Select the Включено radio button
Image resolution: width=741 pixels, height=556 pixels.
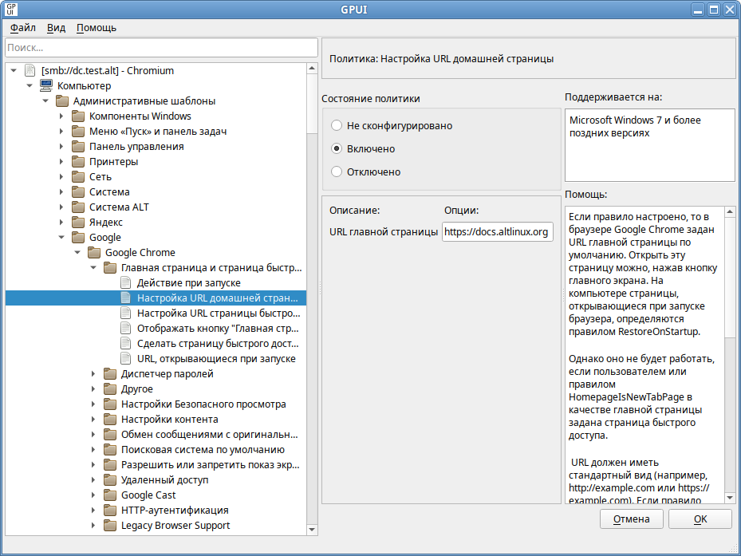337,148
